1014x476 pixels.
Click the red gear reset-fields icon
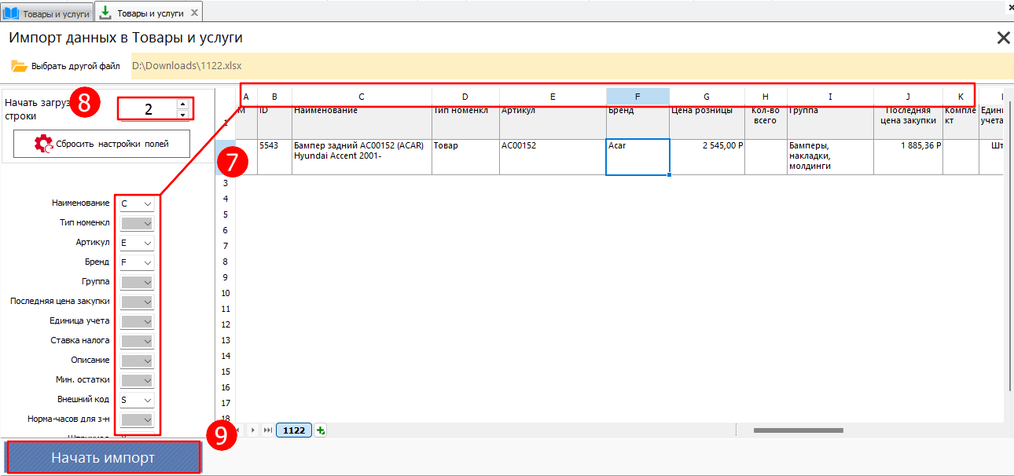point(43,144)
